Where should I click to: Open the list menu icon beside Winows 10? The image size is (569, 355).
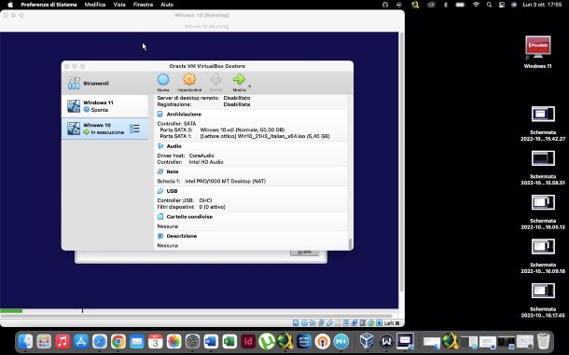(x=134, y=129)
